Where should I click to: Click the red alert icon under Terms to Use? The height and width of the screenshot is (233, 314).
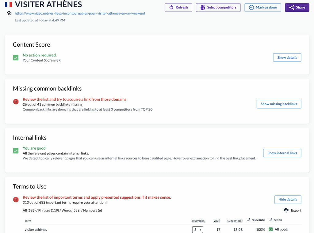pyautogui.click(x=16, y=200)
